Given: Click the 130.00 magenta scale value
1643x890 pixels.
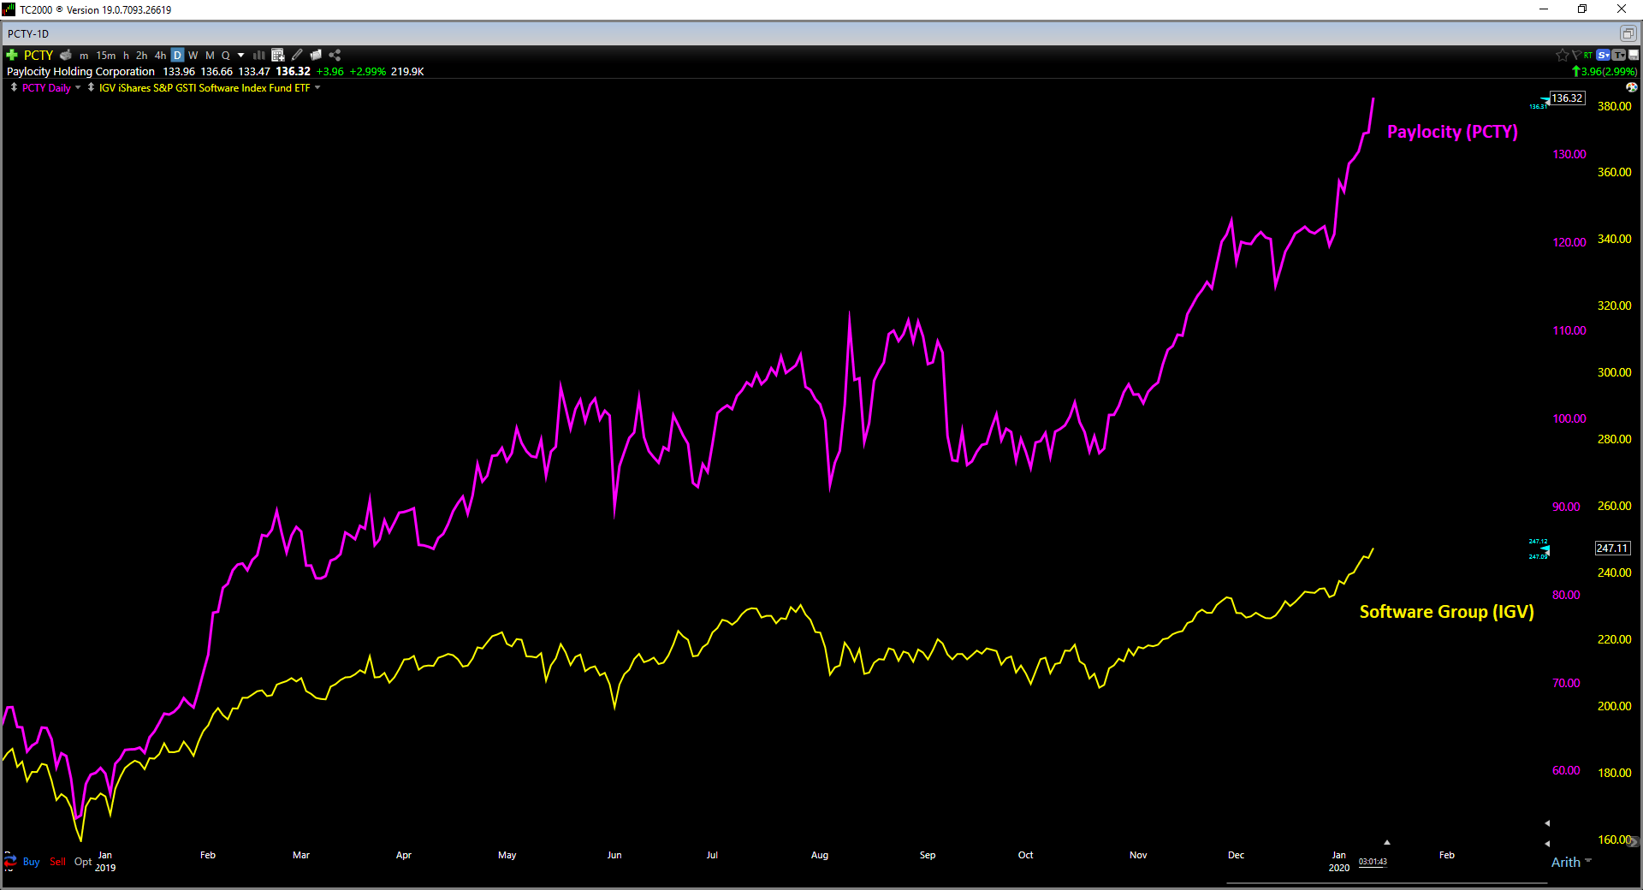Looking at the screenshot, I should [1569, 154].
